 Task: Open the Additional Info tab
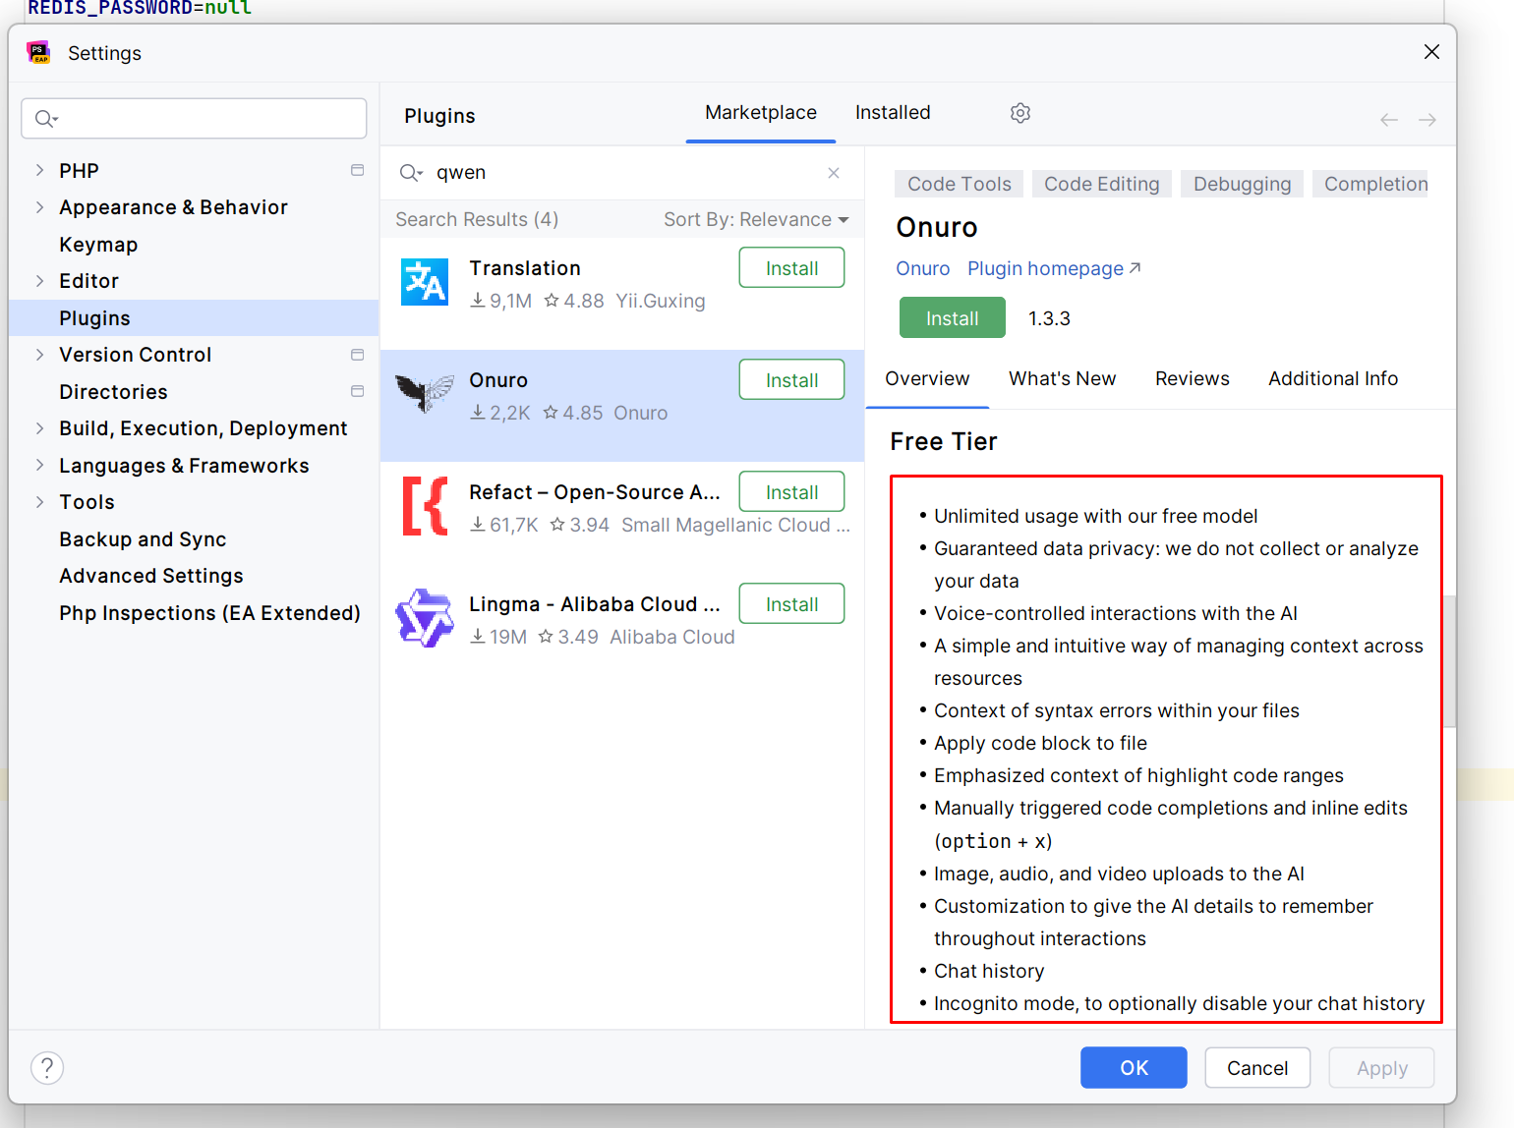1333,379
